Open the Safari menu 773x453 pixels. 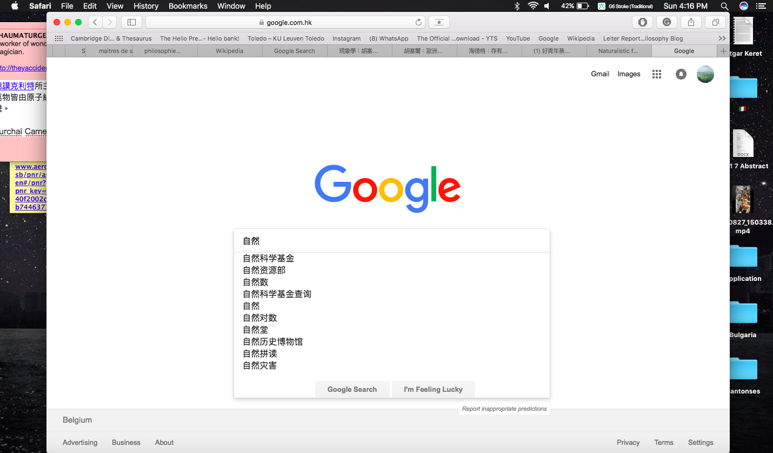pos(40,6)
